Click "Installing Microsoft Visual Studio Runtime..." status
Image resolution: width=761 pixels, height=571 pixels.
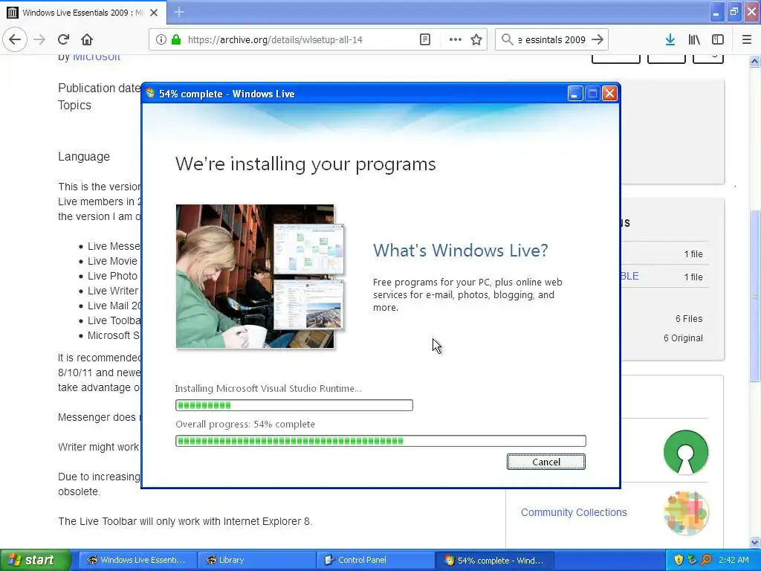[268, 388]
